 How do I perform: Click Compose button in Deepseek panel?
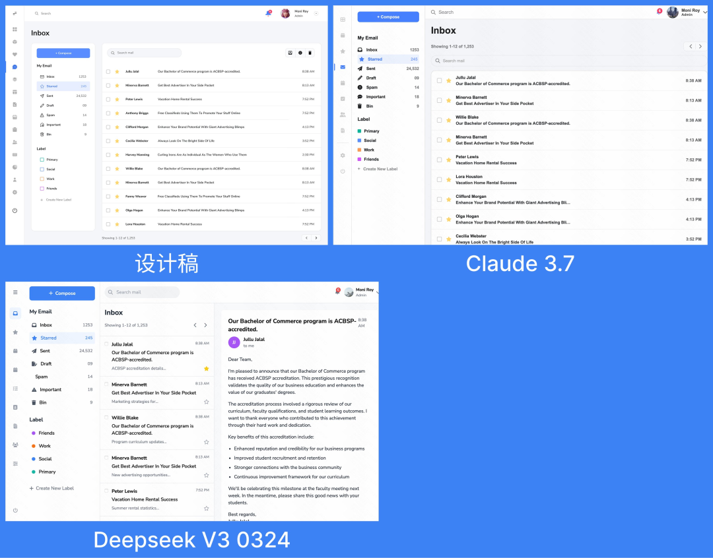click(x=62, y=293)
